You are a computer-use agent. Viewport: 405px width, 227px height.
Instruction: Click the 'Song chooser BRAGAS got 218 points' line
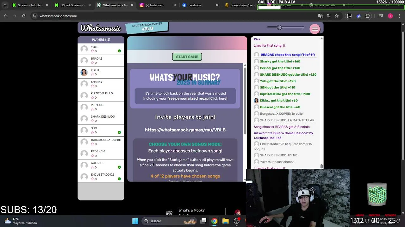click(x=282, y=127)
